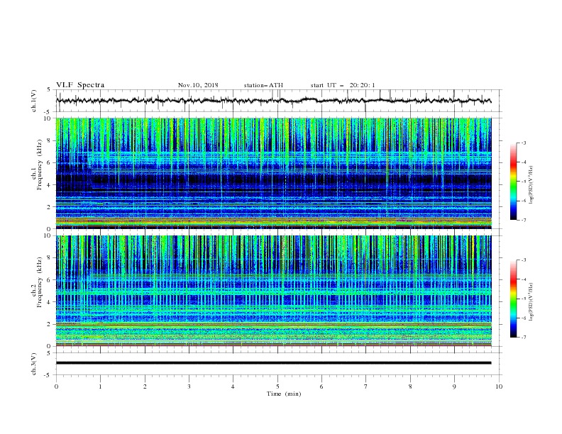Screen dimensions: 562x434
Task: Click time-axis tick label '0'
Action: pos(56,386)
